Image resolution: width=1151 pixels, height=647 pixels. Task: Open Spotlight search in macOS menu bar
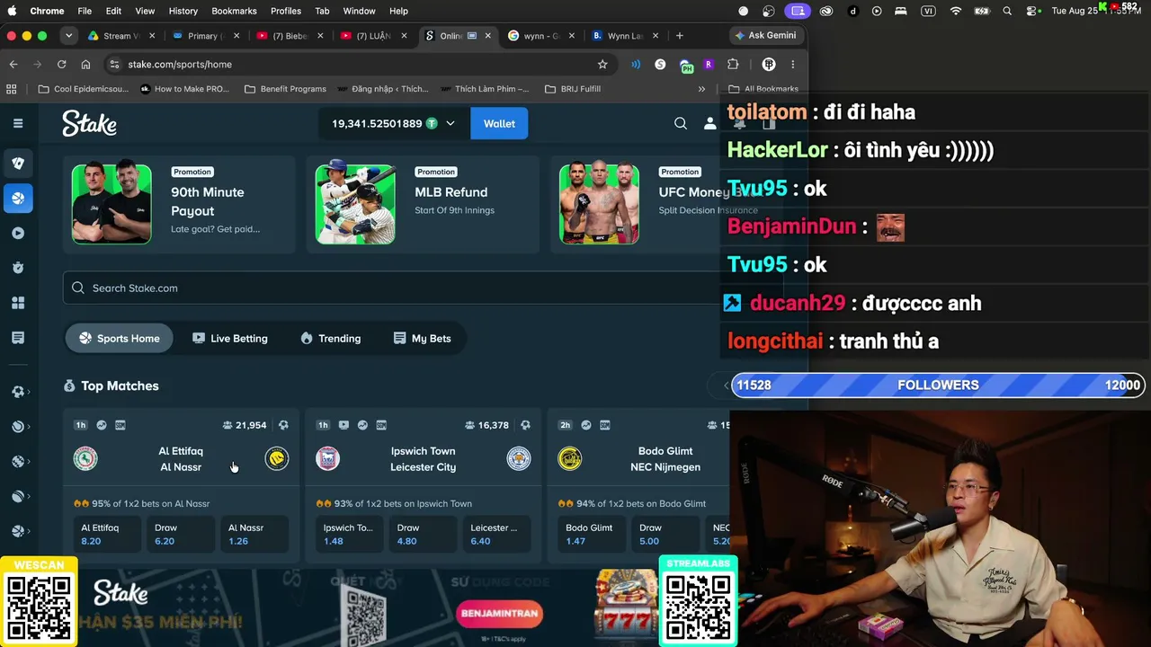1007,11
